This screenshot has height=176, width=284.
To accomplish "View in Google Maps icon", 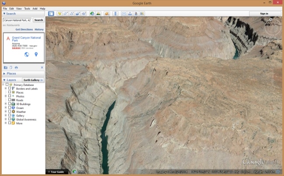I will [x=142, y=14].
